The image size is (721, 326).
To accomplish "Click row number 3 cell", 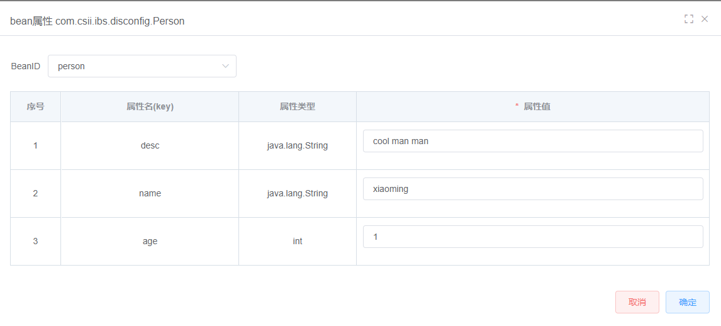I will (x=35, y=241).
